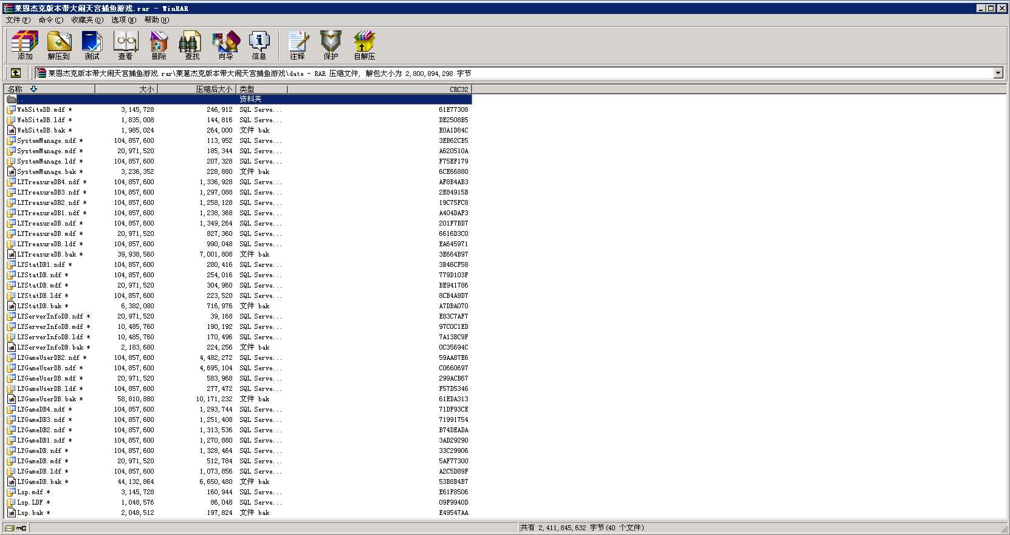The height and width of the screenshot is (535, 1010).
Task: Open the Options (选项) menu
Action: tap(124, 20)
